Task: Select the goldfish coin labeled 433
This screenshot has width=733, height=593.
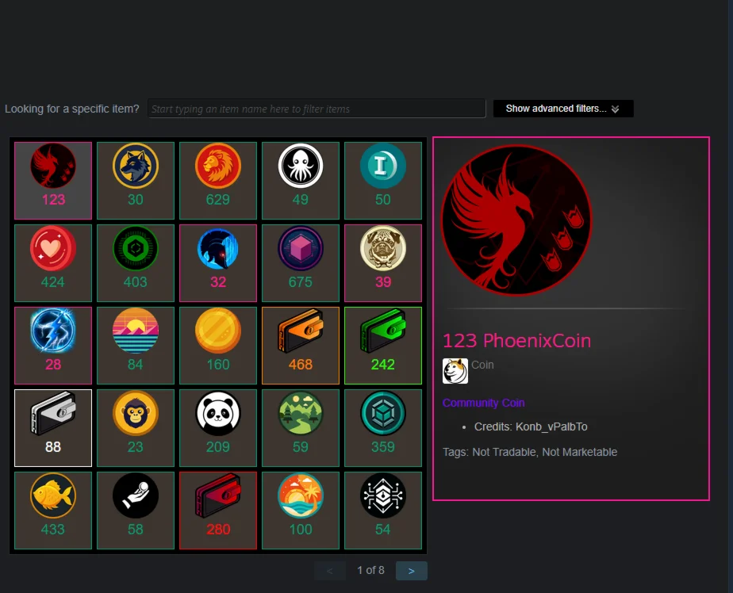Action: click(x=53, y=511)
